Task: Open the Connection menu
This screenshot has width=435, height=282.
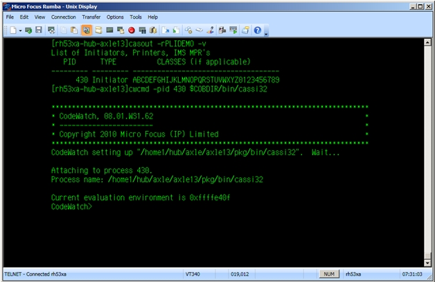Action: tap(63, 17)
